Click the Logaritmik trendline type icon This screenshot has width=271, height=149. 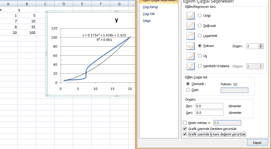[x=190, y=36]
